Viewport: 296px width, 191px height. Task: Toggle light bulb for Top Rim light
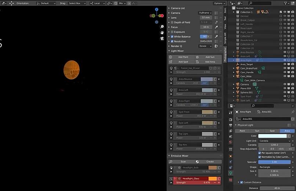pos(171,145)
